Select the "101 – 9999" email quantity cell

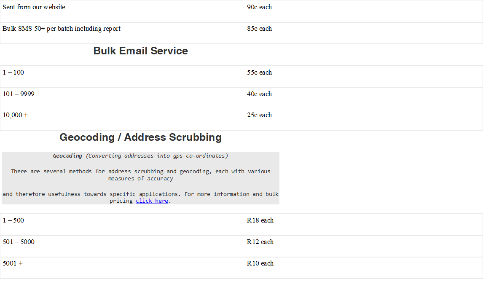pos(19,94)
